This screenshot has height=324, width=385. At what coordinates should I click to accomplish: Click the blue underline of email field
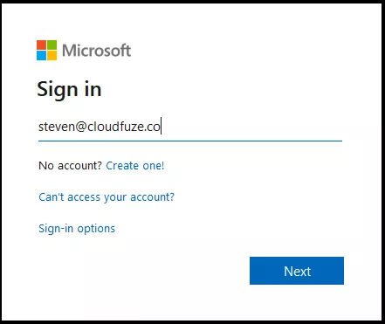tap(190, 141)
